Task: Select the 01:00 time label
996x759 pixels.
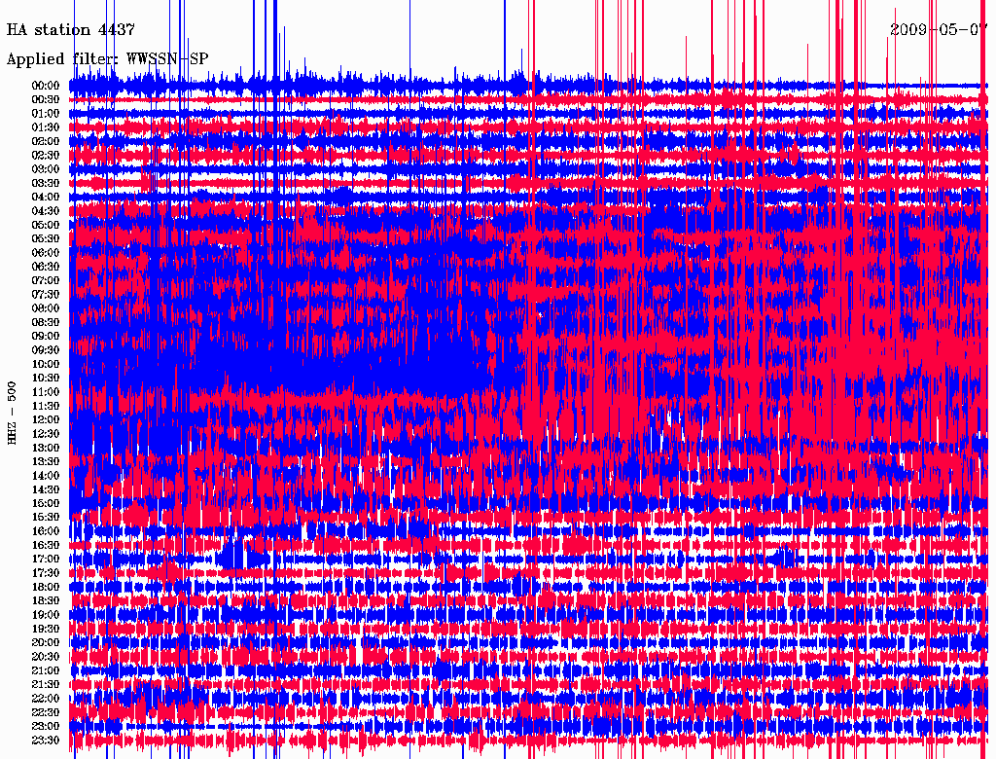Action: pos(46,113)
